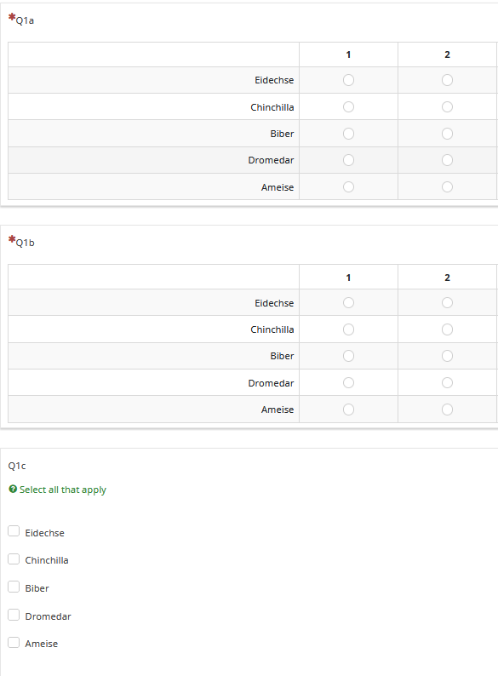Check the Dromedar checkbox in Q1c
498x676 pixels.
[x=14, y=615]
